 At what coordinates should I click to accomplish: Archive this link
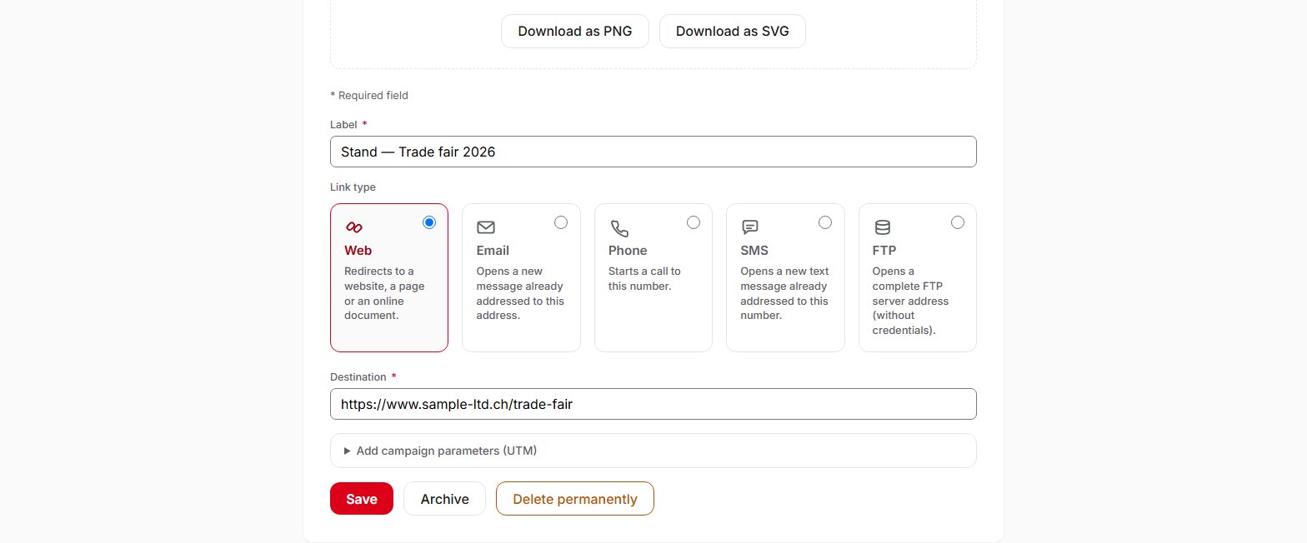[x=445, y=499]
